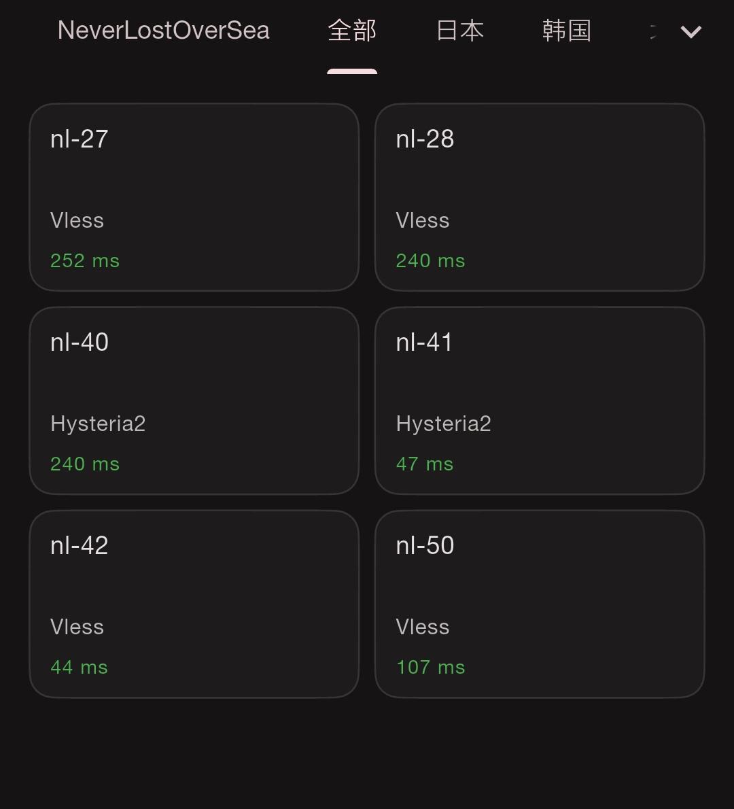The height and width of the screenshot is (809, 734).
Task: Select the nl-27 proxy node
Action: 194,197
